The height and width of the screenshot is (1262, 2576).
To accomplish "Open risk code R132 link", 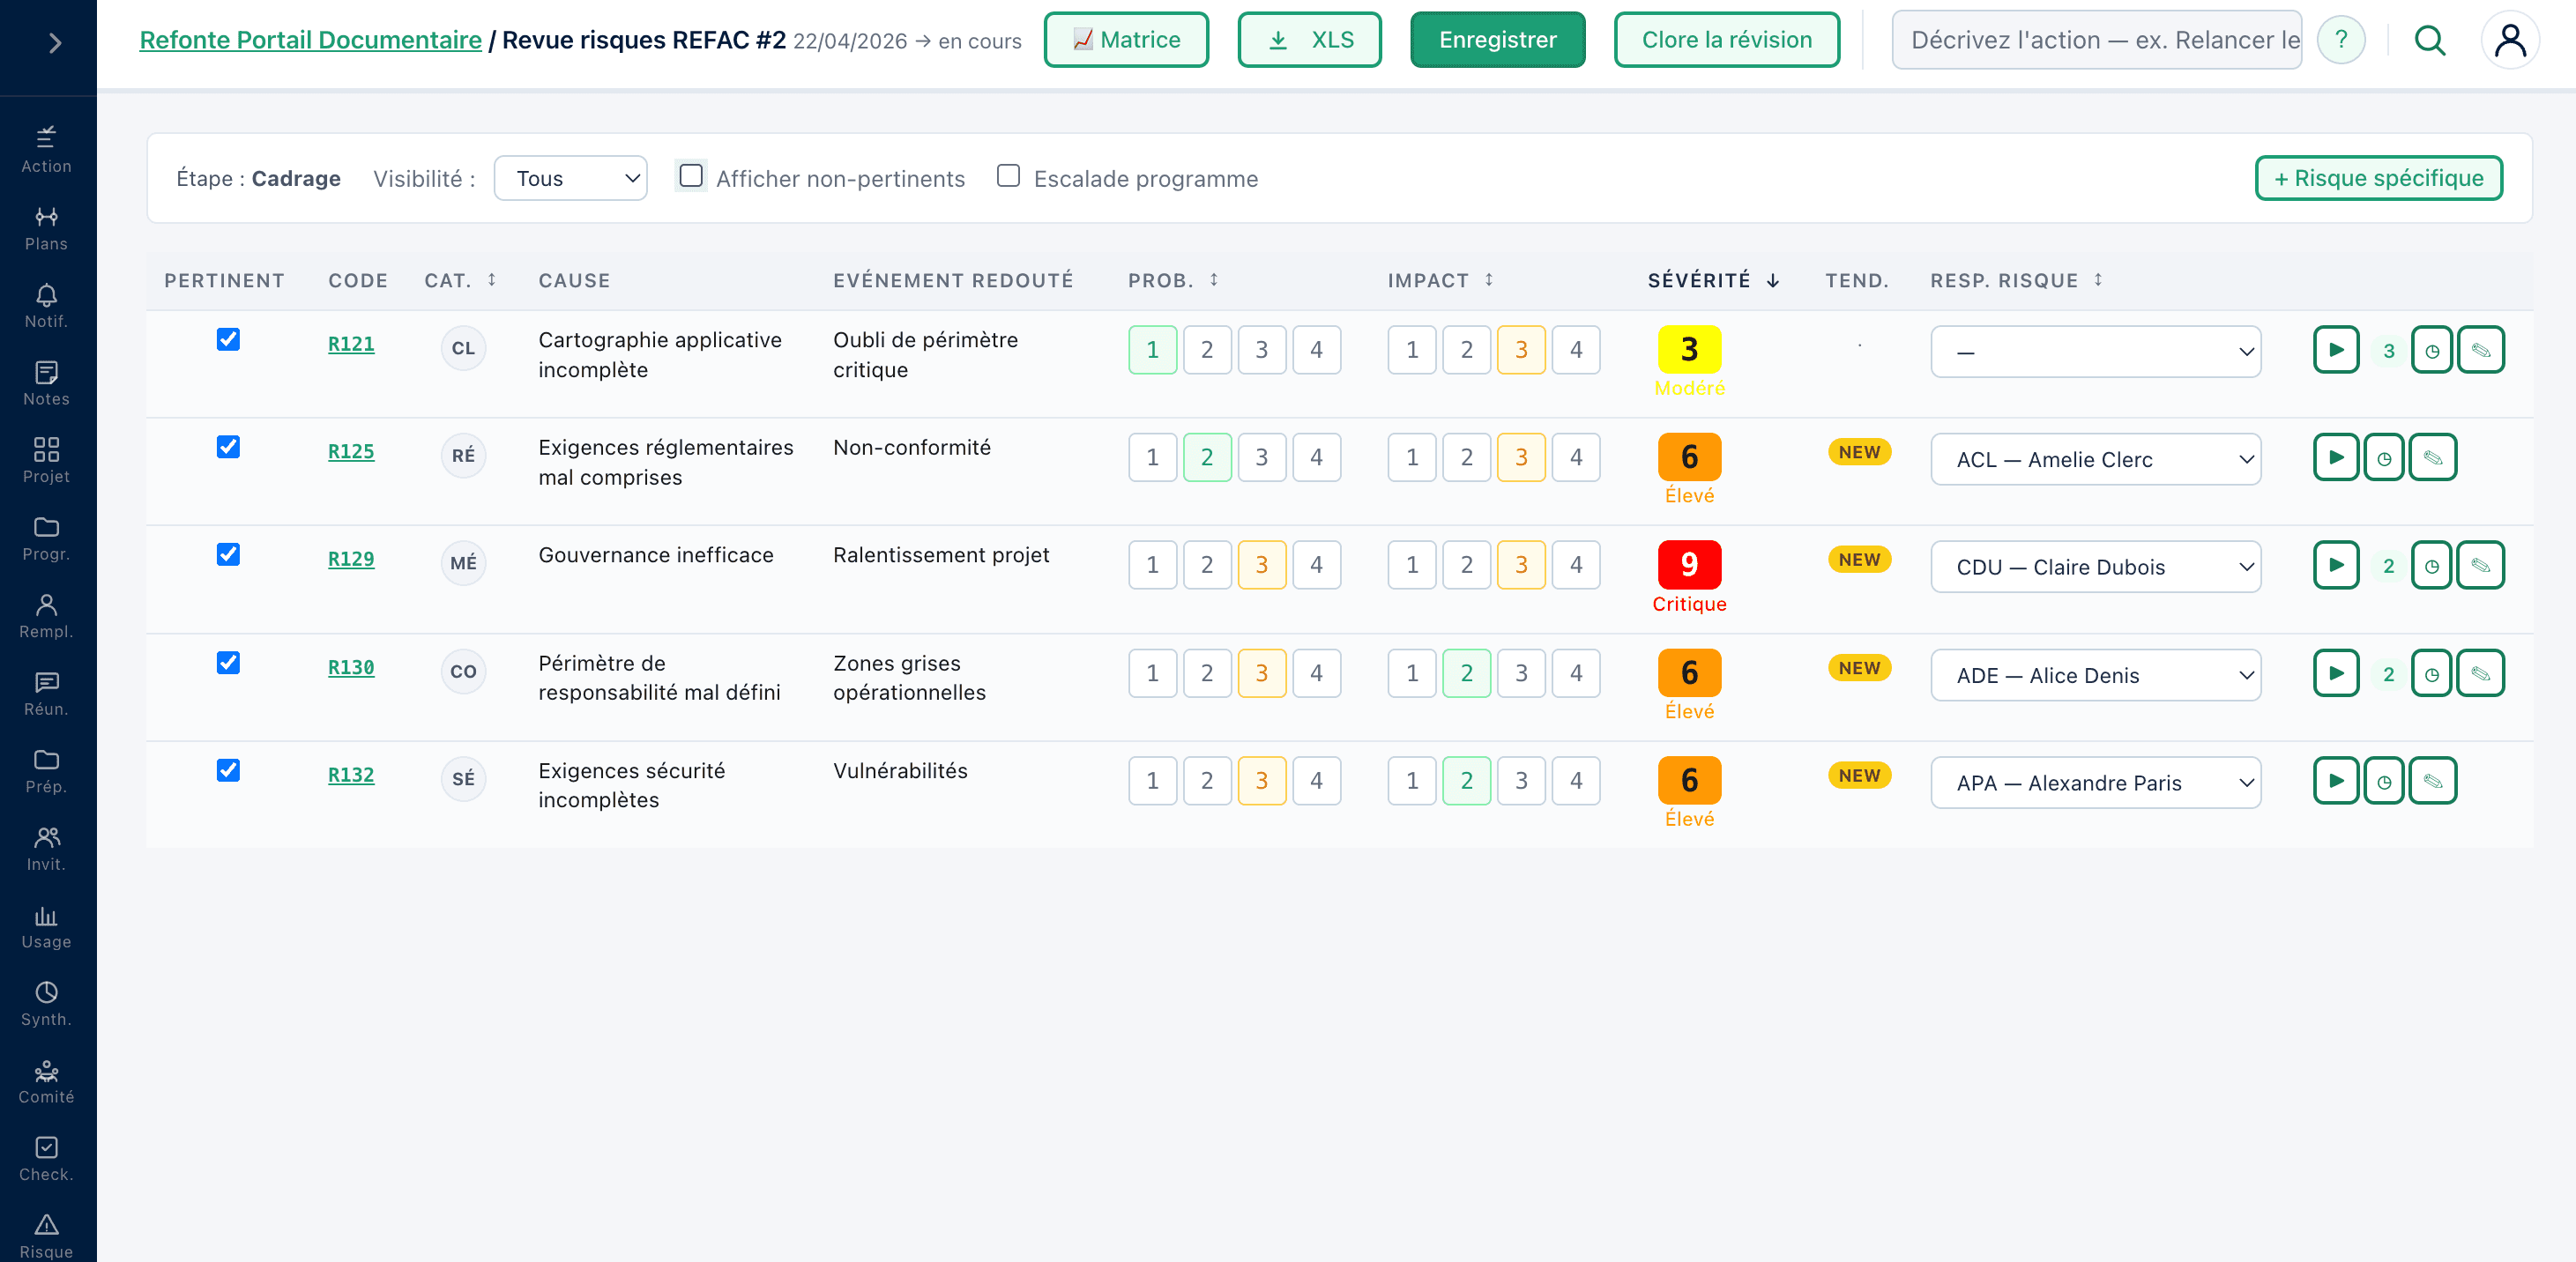I will tap(351, 775).
